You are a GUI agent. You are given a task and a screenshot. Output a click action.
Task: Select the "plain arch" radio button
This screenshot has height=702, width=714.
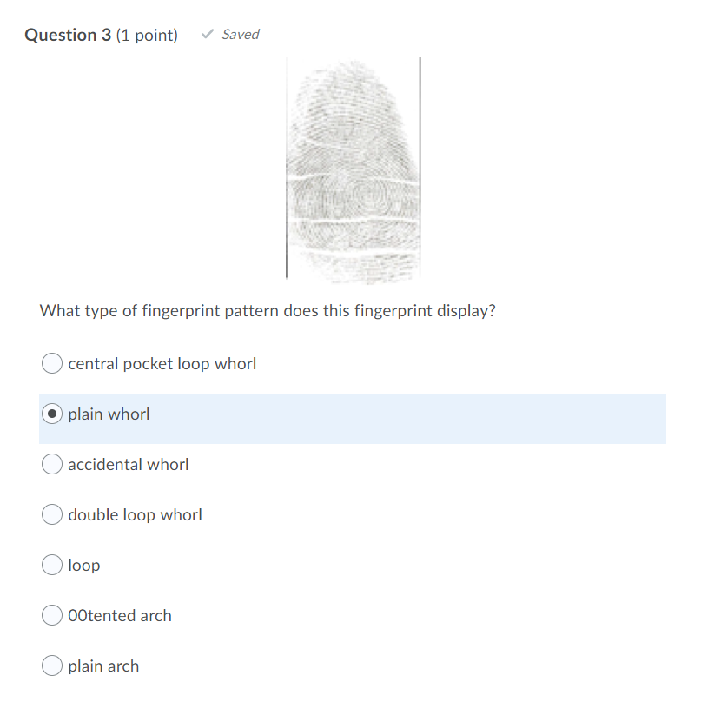point(51,666)
